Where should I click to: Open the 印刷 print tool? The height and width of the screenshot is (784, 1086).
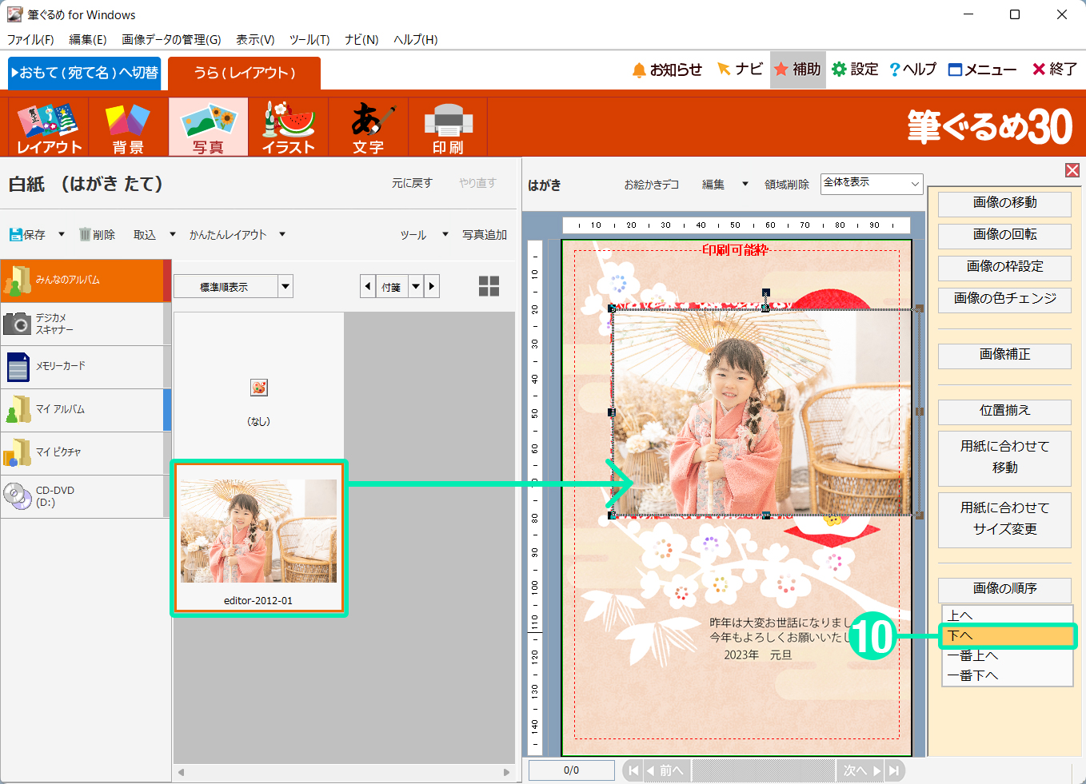coord(448,128)
